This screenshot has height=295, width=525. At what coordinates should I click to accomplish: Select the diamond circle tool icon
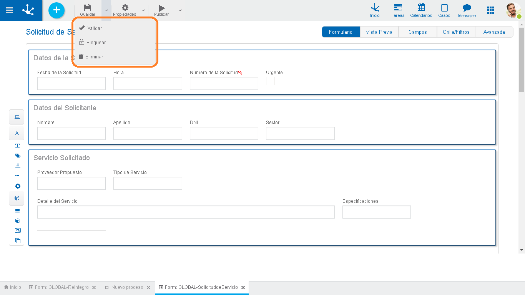pos(17,186)
